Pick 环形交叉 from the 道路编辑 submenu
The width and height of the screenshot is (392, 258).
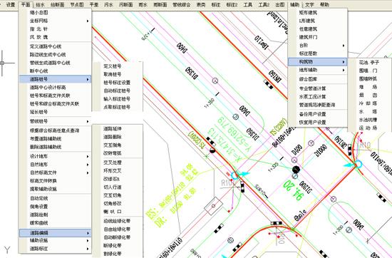click(112, 171)
